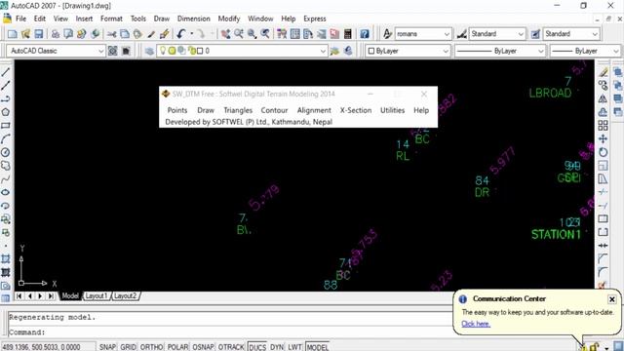Toggle ORTHO mode in status bar
The height and width of the screenshot is (351, 624).
point(152,347)
